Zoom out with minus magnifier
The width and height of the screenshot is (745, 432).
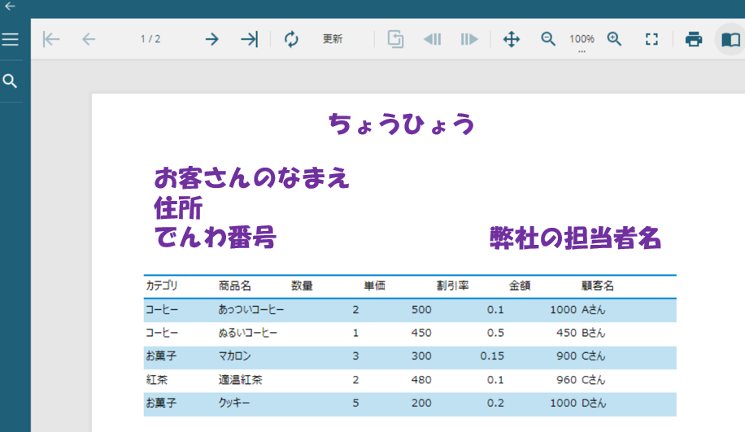tap(548, 39)
